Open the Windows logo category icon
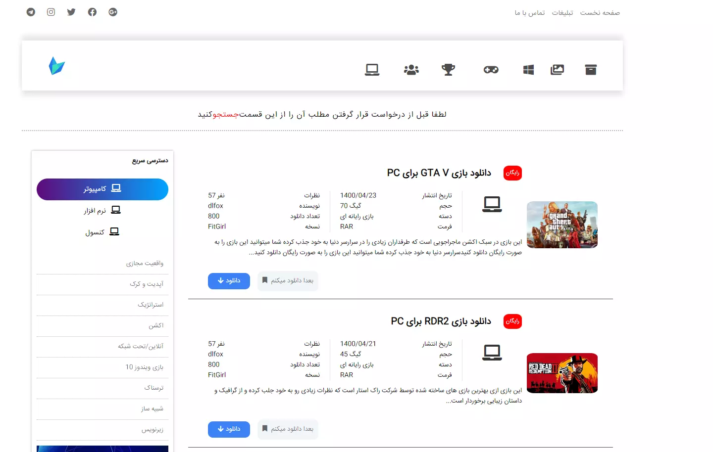 [x=528, y=70]
